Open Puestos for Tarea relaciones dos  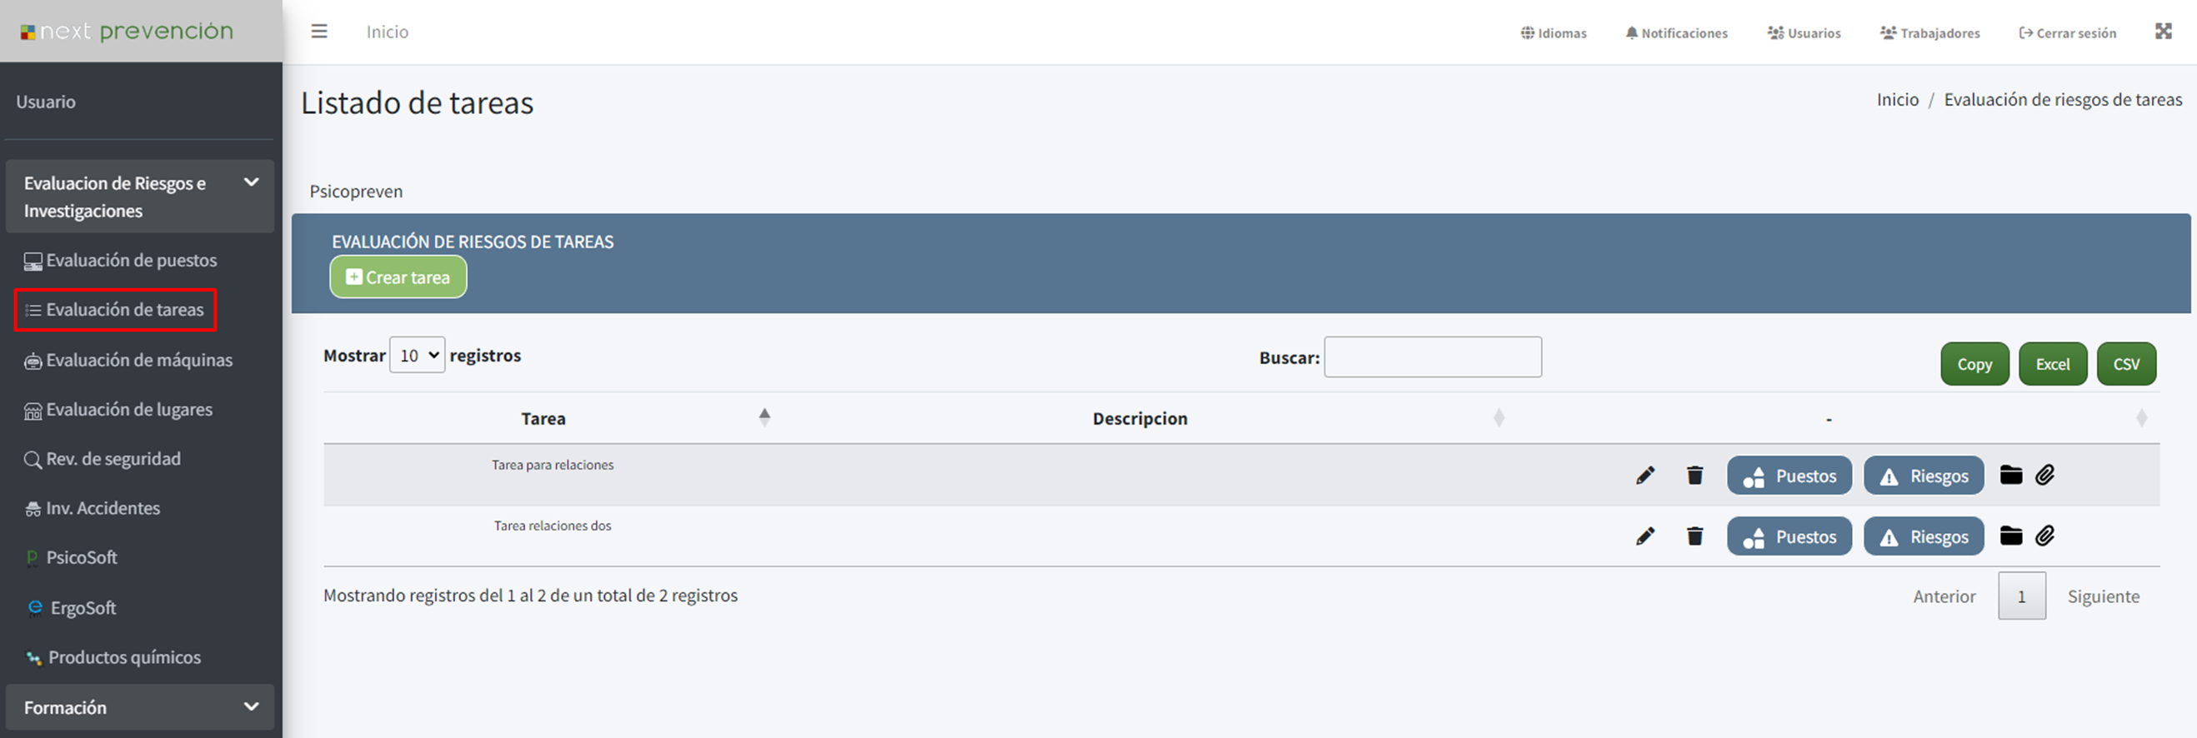click(1789, 536)
